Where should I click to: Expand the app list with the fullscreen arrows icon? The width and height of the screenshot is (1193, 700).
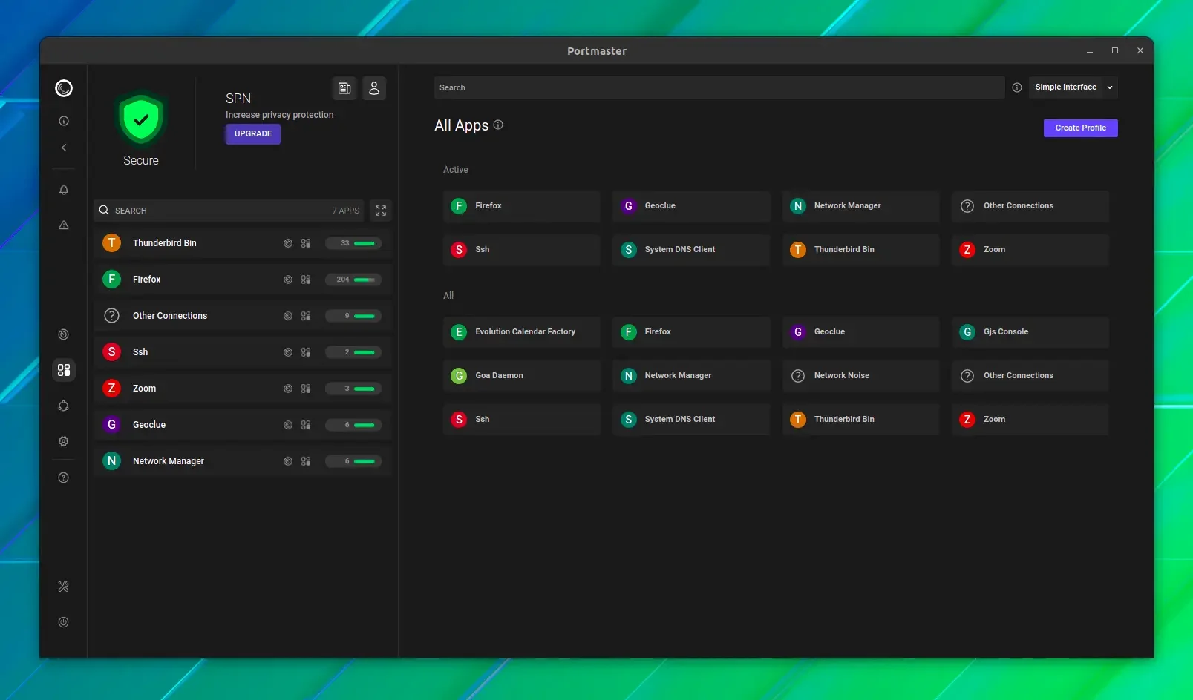[381, 211]
